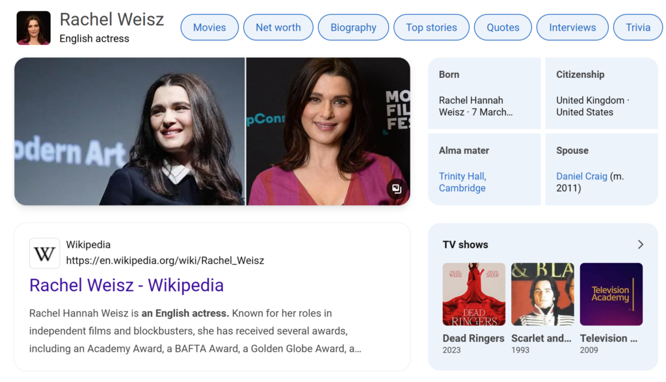Go to the Top stories chip
Image resolution: width=666 pixels, height=382 pixels.
431,27
